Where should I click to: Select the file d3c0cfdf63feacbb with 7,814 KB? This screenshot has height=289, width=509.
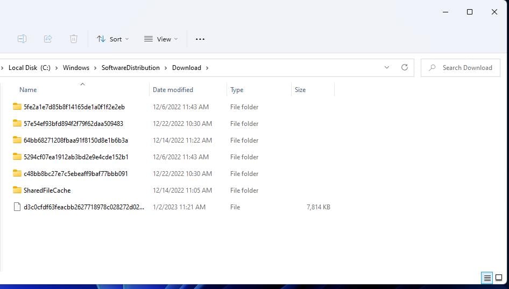point(83,207)
